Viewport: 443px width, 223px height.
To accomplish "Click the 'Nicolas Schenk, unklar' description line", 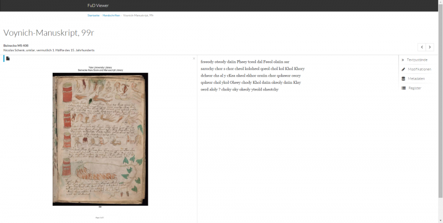I will [x=49, y=50].
